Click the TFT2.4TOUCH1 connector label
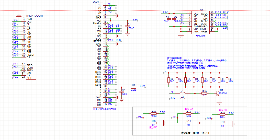This screenshot has width=270, height=140. point(34,16)
